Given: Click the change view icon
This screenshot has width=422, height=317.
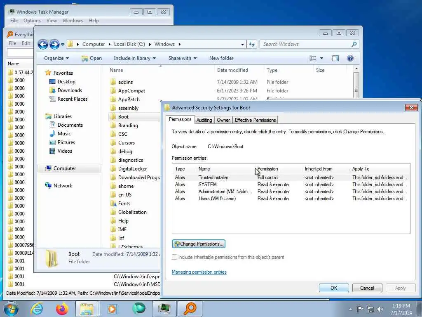Looking at the screenshot, I should (x=313, y=58).
